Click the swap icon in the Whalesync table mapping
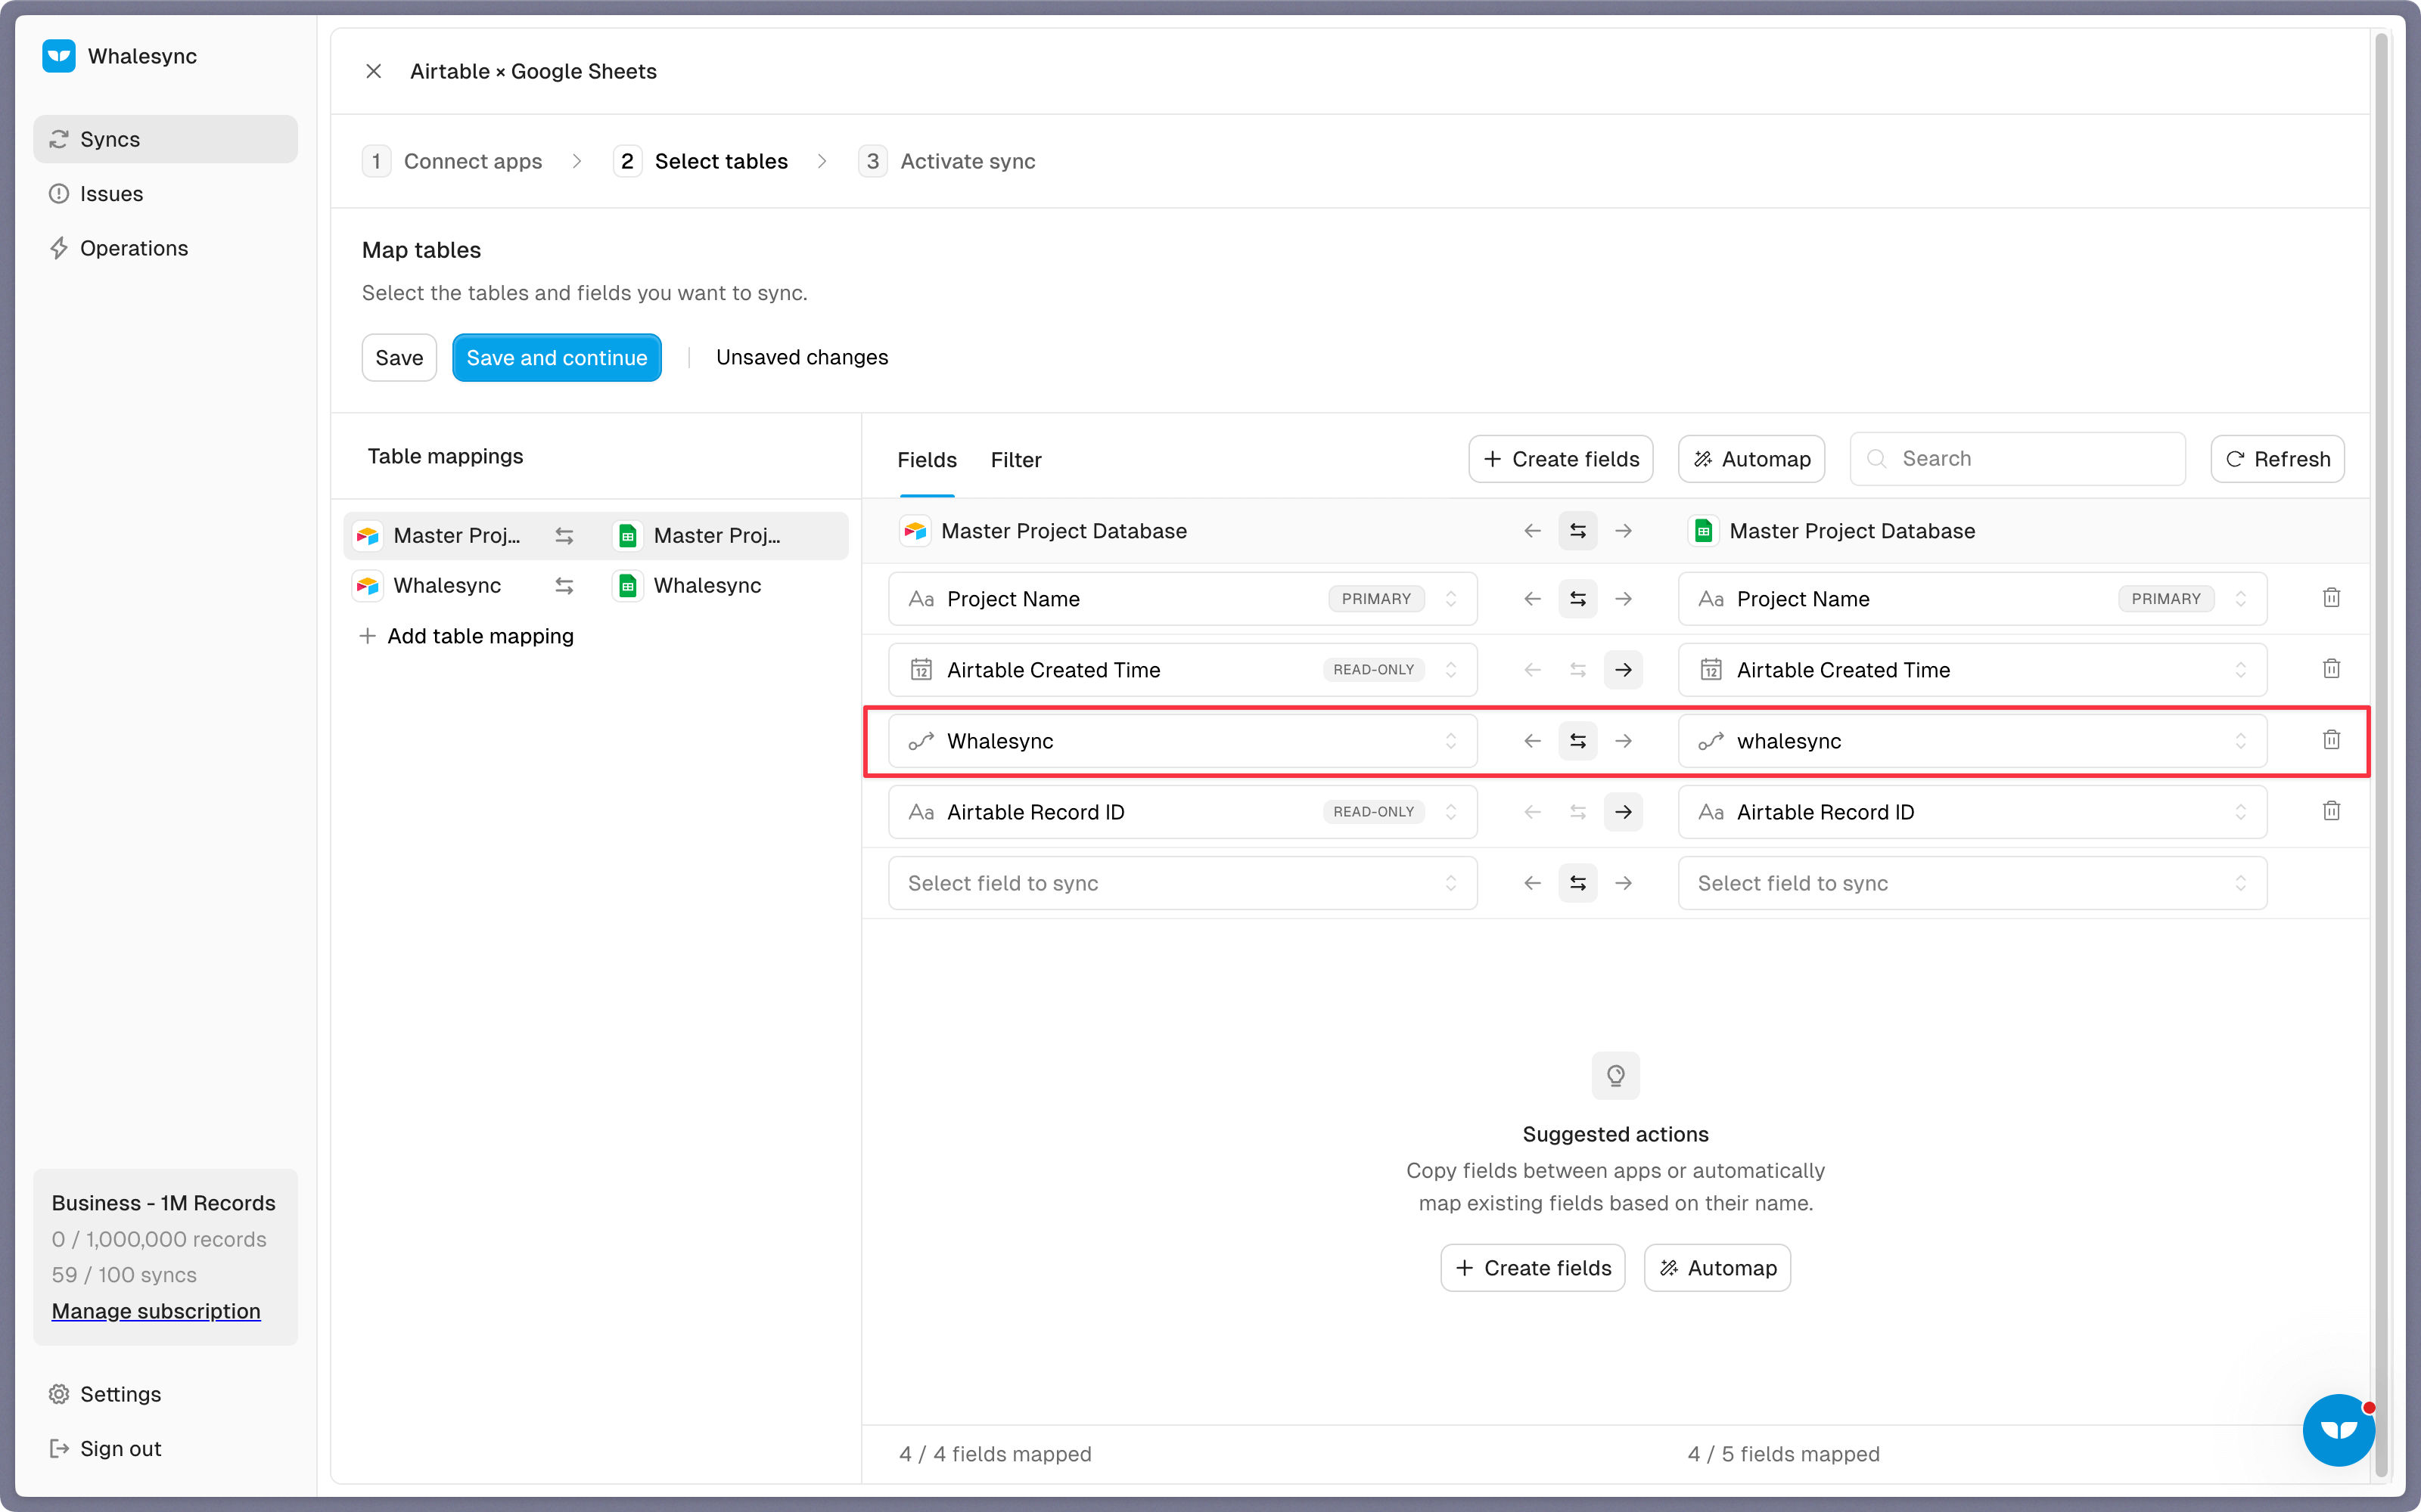Screen dimensions: 2421x1512 (x=564, y=586)
